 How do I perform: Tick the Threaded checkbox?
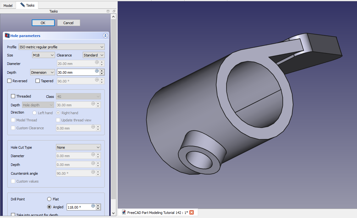13,96
